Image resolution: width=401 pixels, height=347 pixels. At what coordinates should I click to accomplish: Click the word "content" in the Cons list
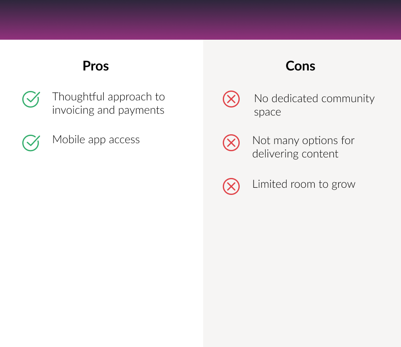click(x=320, y=154)
